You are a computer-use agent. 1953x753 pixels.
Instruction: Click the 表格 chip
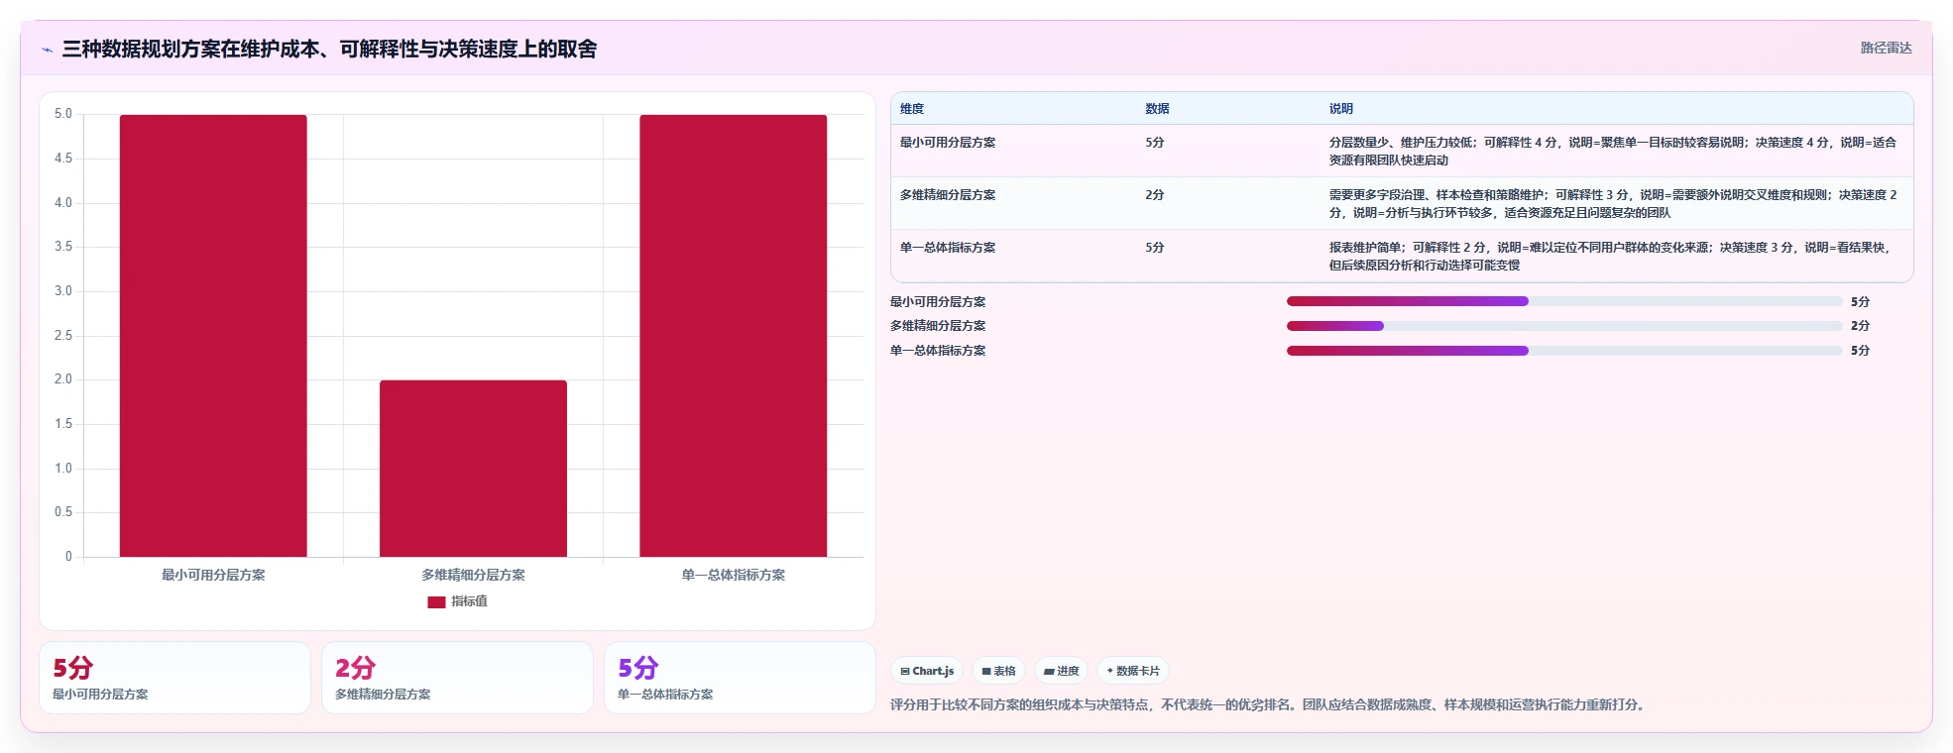coord(998,671)
